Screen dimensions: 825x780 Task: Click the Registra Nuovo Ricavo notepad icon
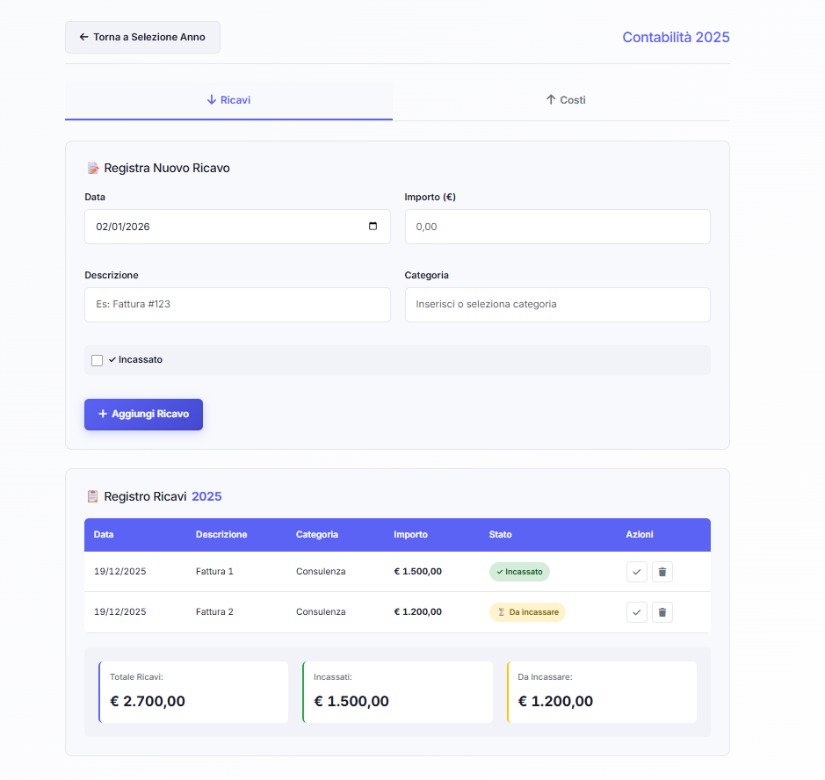coord(92,168)
